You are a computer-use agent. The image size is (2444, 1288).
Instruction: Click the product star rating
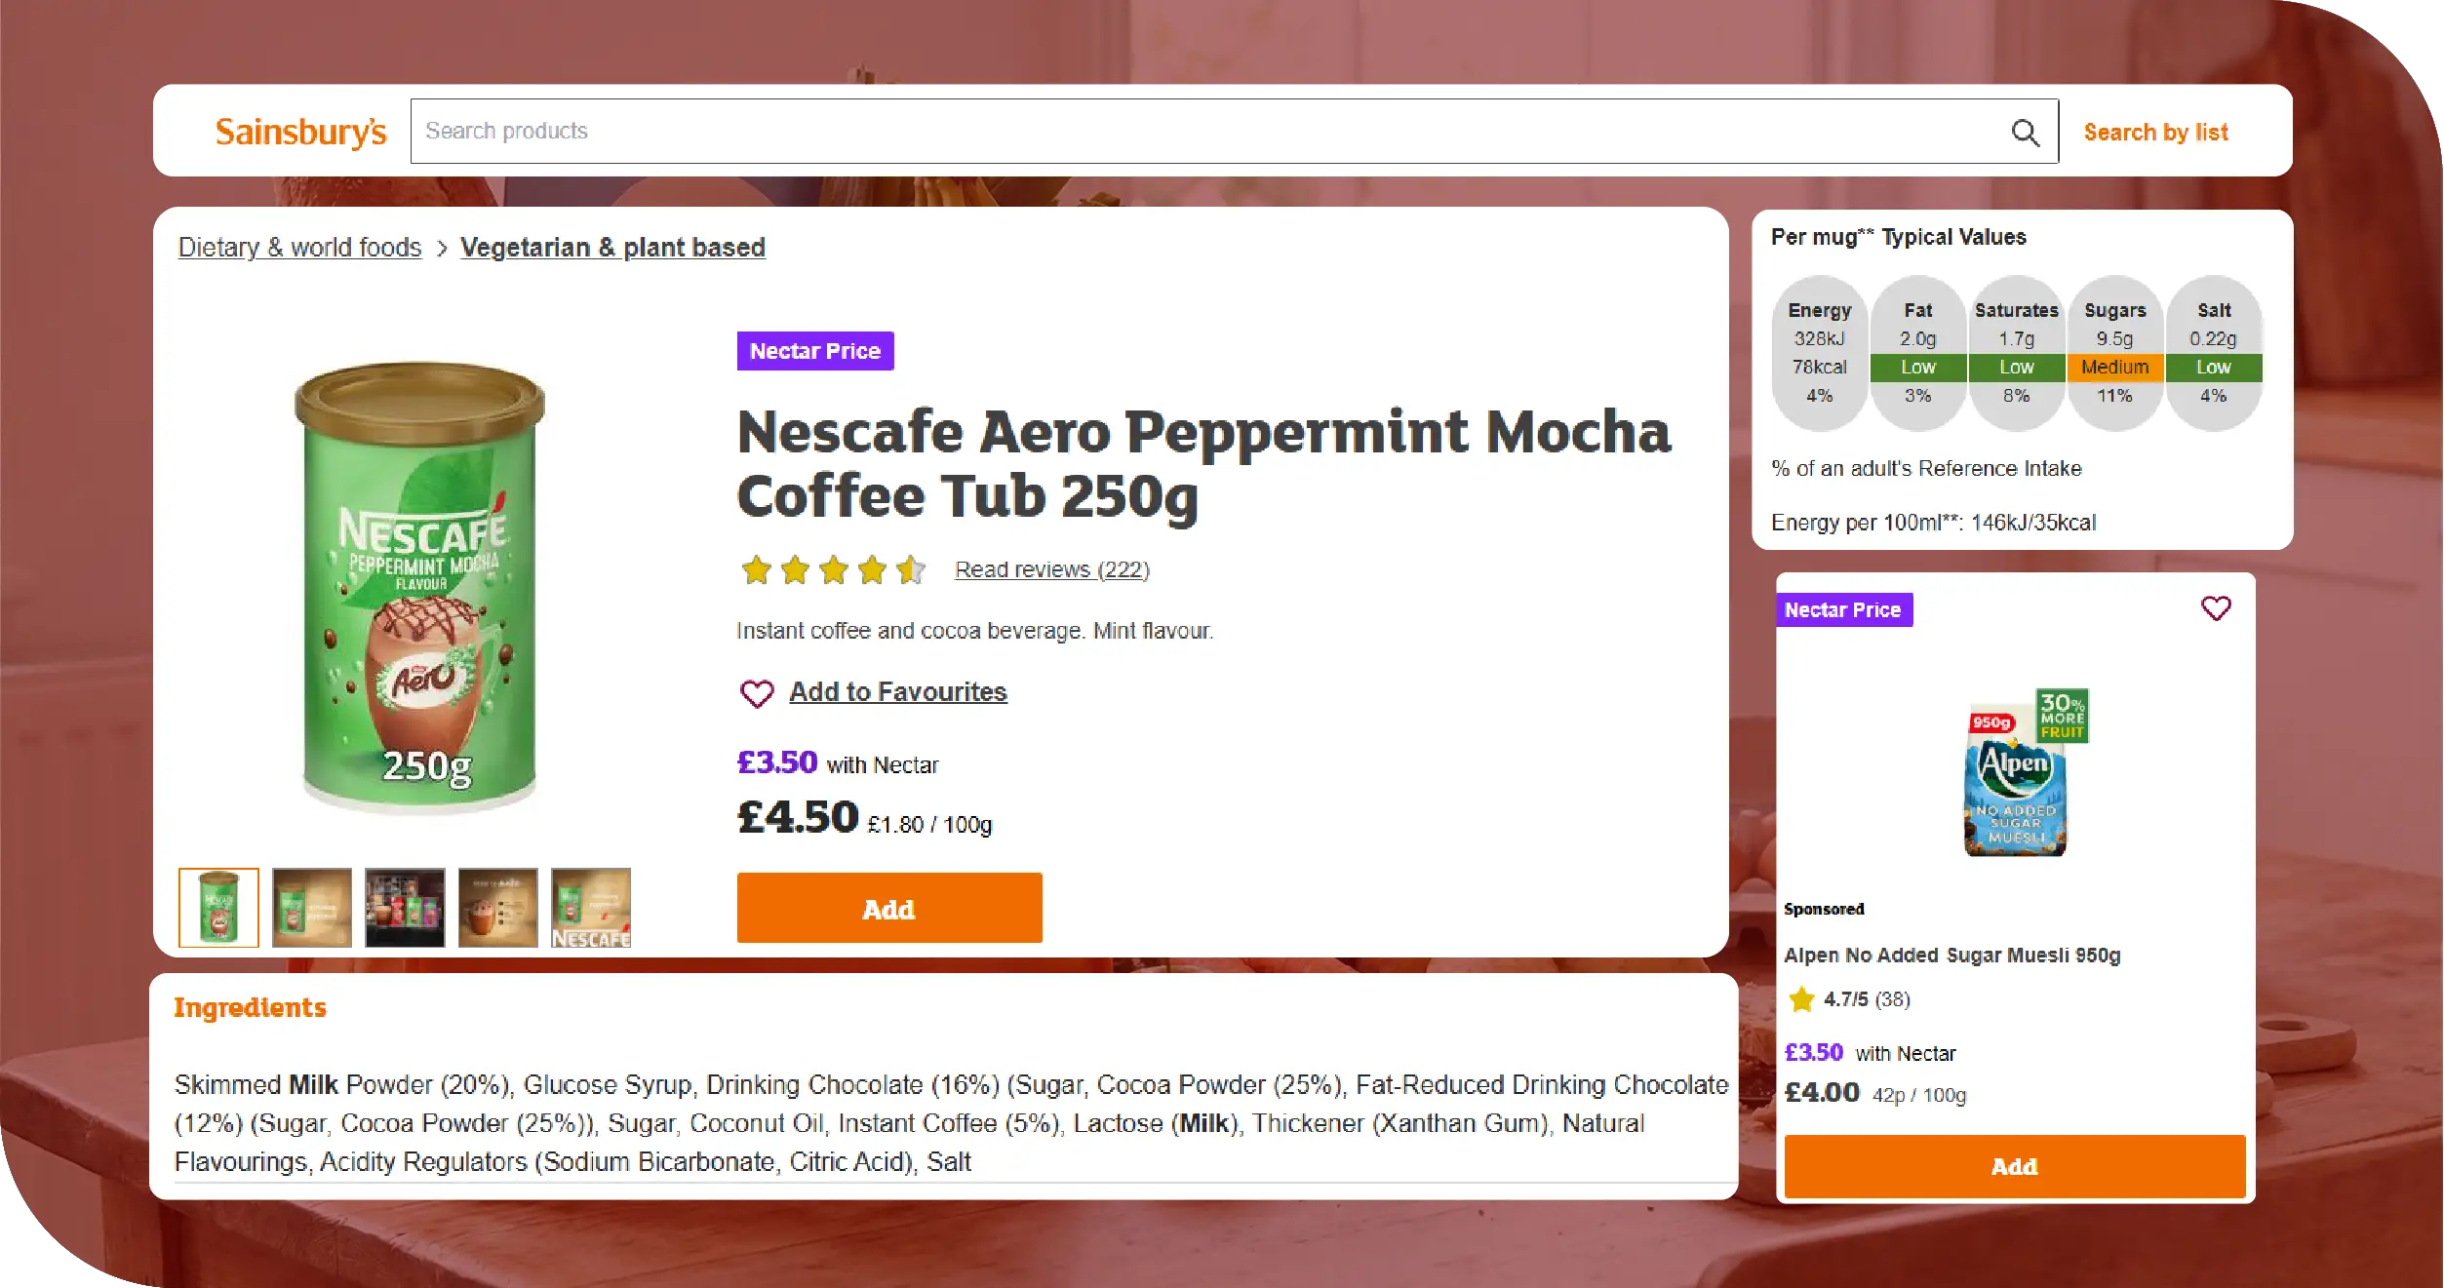tap(833, 569)
